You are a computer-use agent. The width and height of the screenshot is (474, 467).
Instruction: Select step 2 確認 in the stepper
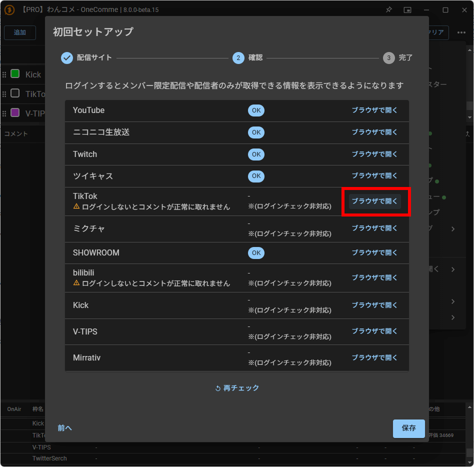click(247, 57)
